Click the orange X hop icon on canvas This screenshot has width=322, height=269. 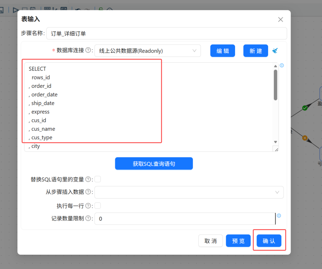point(305,138)
